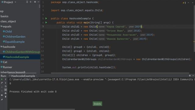195x110 pixels.
Task: Open ChildrenGardenWithGroups in project tree
Action: point(23,52)
